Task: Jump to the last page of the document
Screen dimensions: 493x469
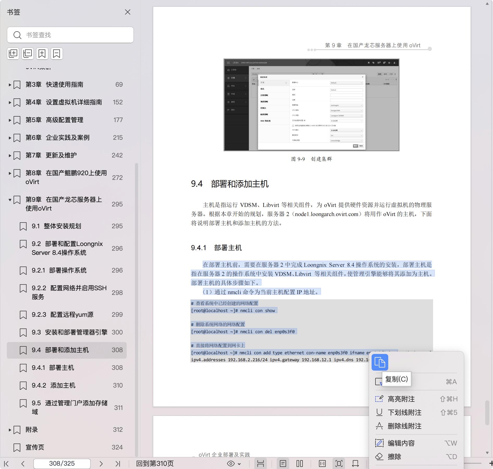Action: pyautogui.click(x=118, y=464)
